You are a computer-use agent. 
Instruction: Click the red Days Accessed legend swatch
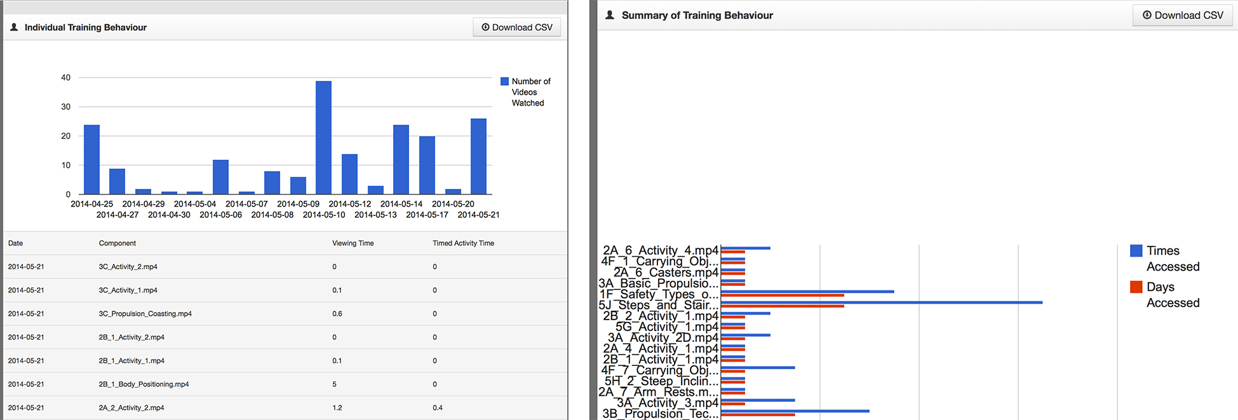pos(1136,287)
